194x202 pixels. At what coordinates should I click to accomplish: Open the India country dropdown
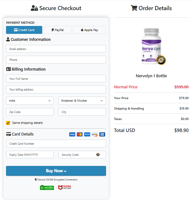30,101
